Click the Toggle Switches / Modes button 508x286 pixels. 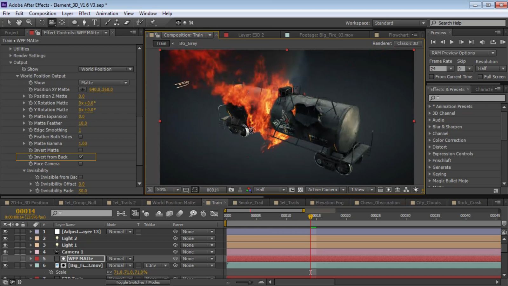click(x=138, y=282)
